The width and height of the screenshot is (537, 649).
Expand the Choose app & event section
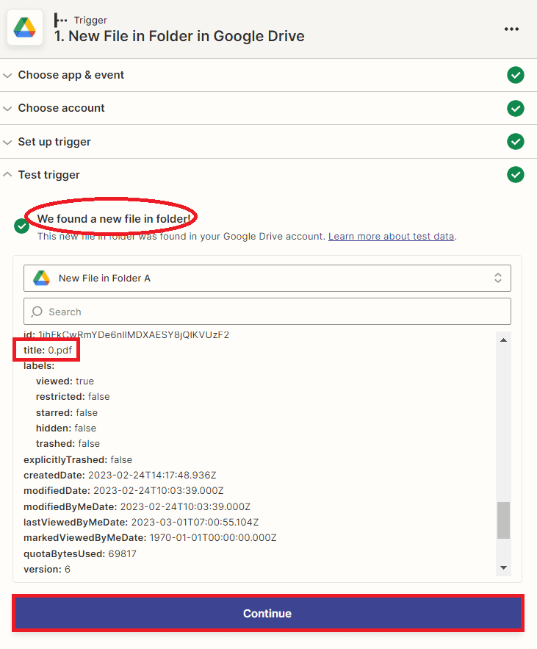(x=71, y=75)
